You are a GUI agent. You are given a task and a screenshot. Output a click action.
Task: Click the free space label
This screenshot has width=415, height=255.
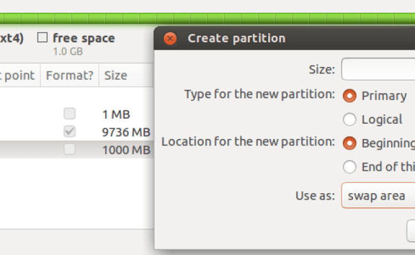point(84,38)
